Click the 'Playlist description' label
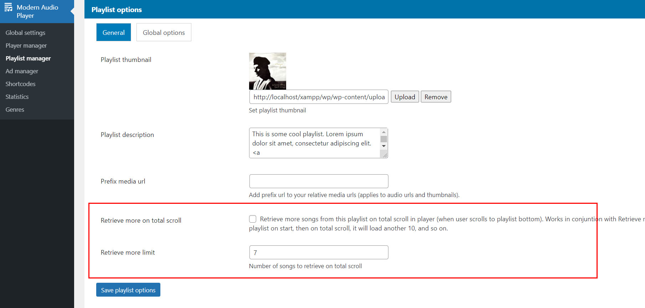The image size is (645, 308). coord(127,135)
